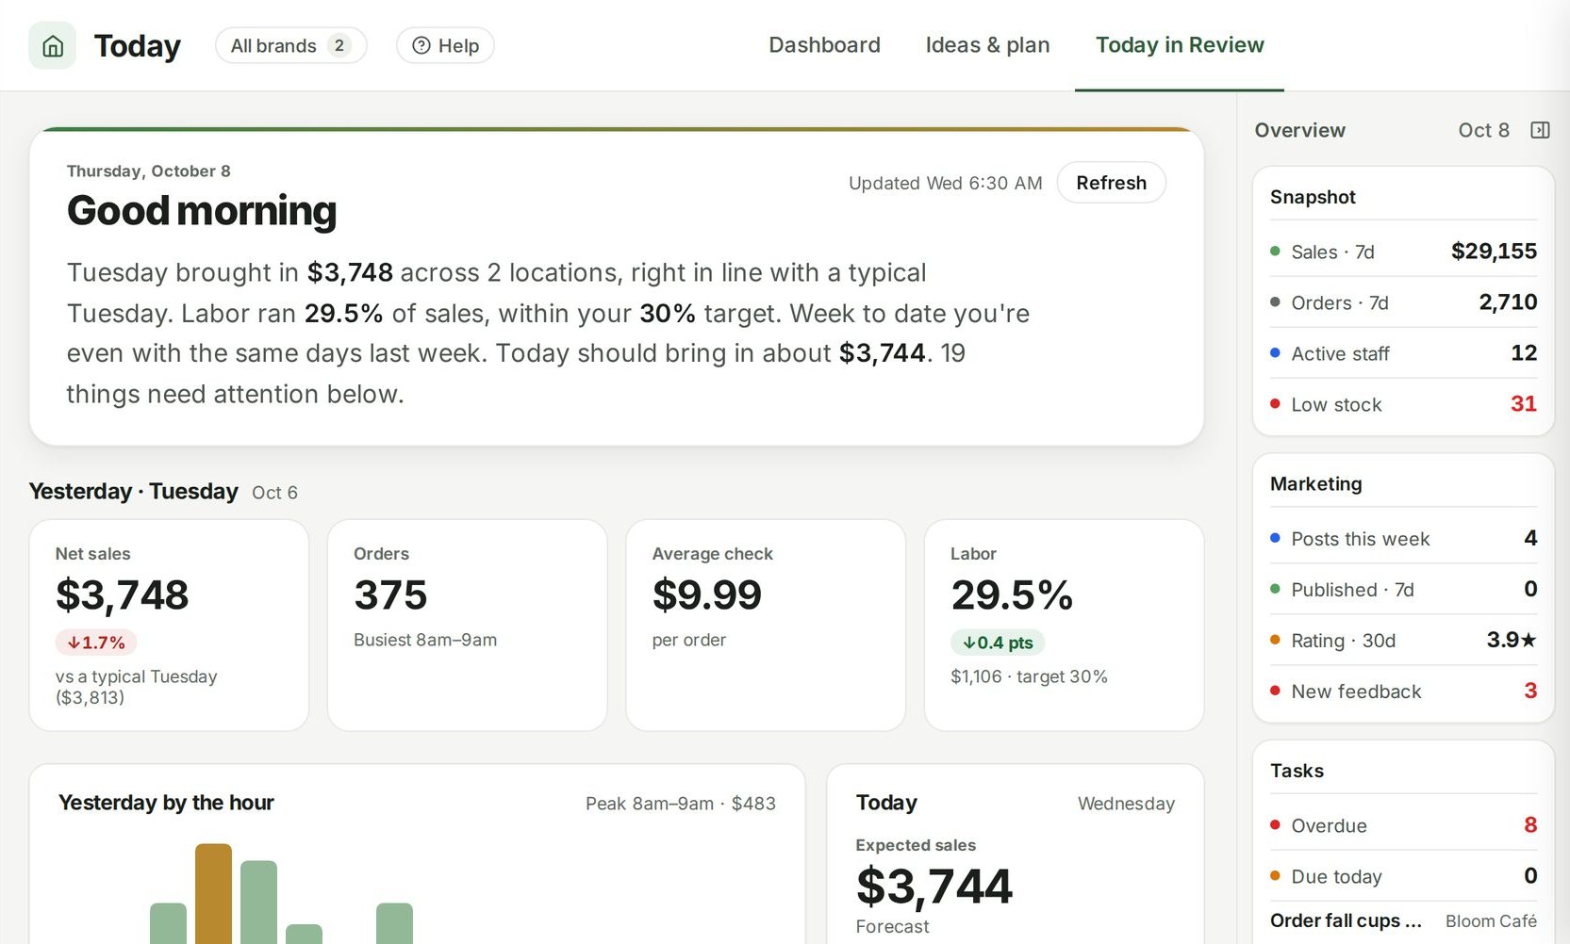The height and width of the screenshot is (944, 1570).
Task: Open the Average check card
Action: (x=766, y=626)
